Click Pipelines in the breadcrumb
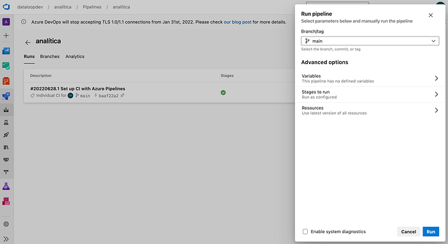Viewport: 448px width, 244px height. pos(92,7)
